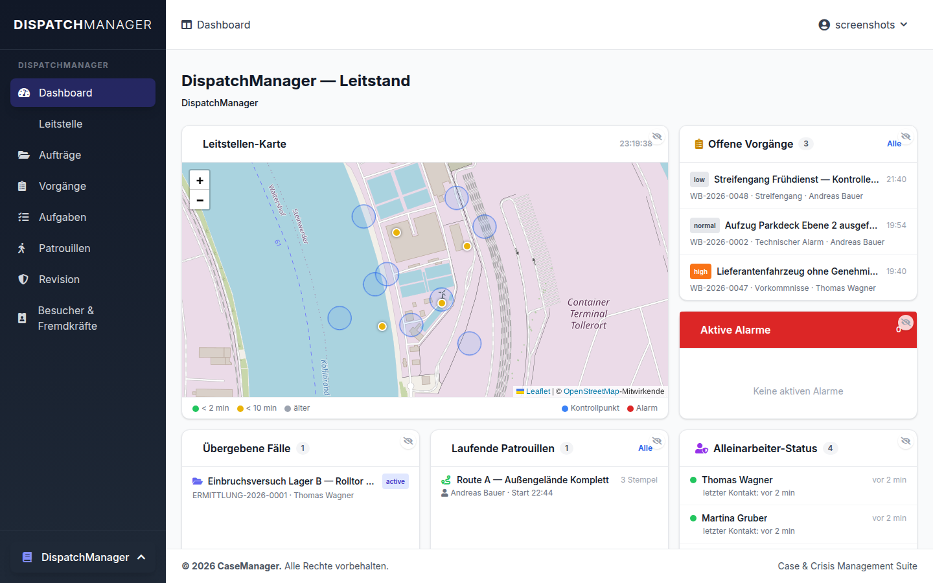Click the DISPATCHMANAGER logo
Screen dimensions: 933x583
click(x=83, y=25)
